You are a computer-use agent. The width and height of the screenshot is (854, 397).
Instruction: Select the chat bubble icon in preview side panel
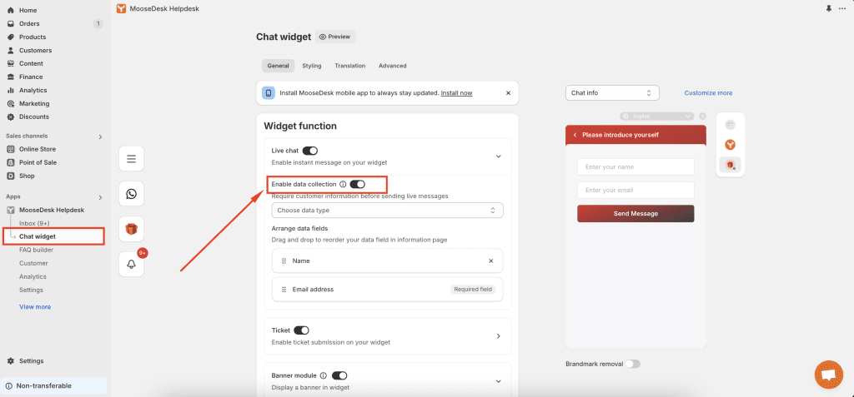[731, 125]
